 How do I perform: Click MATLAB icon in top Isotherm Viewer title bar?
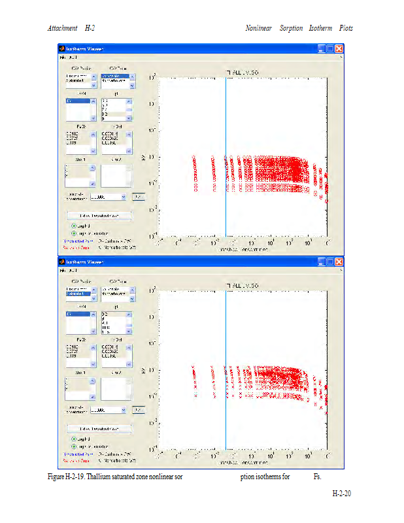(62, 48)
